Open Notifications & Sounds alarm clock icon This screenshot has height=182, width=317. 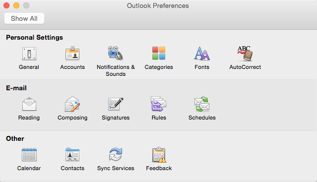[115, 53]
